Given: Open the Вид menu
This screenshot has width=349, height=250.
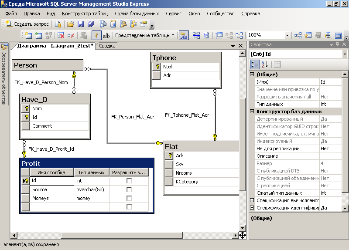Looking at the screenshot, I should click(x=51, y=14).
